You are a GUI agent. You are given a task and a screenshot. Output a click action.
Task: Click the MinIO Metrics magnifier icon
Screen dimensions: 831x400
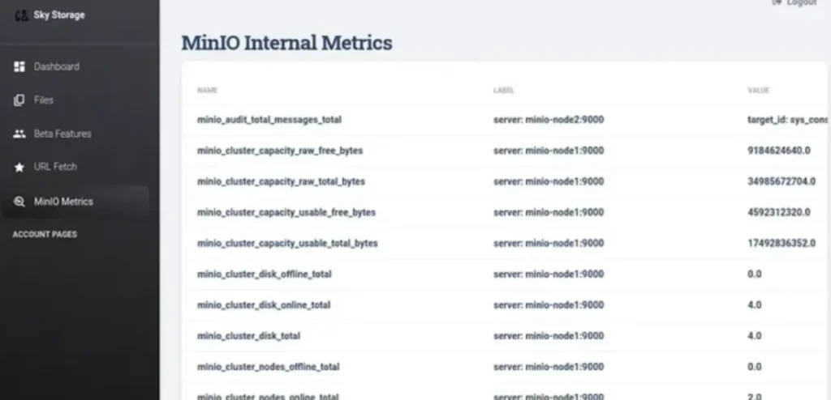coord(20,202)
